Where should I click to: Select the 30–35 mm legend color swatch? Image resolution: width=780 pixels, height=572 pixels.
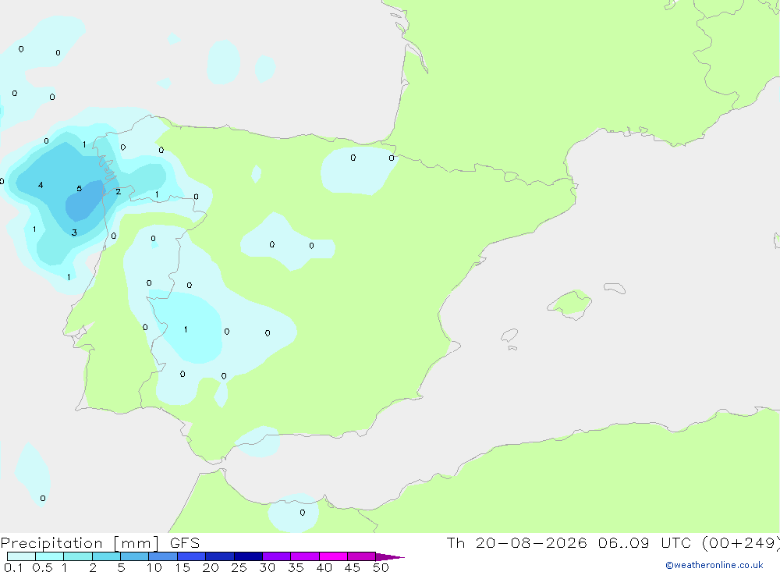coord(277,556)
